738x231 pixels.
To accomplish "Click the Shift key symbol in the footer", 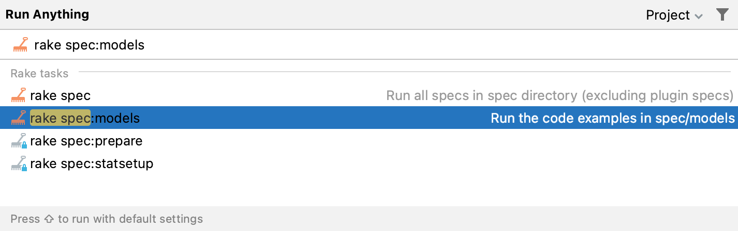I will [x=49, y=219].
